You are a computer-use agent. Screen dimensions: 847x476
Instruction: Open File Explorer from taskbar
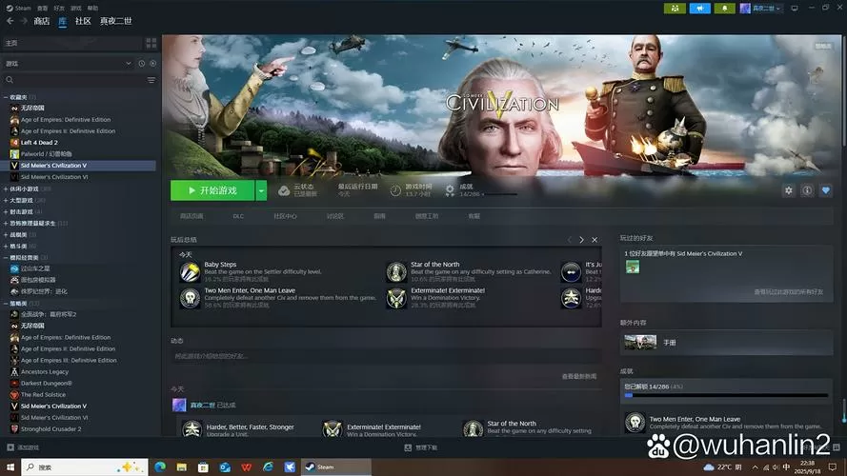point(181,466)
